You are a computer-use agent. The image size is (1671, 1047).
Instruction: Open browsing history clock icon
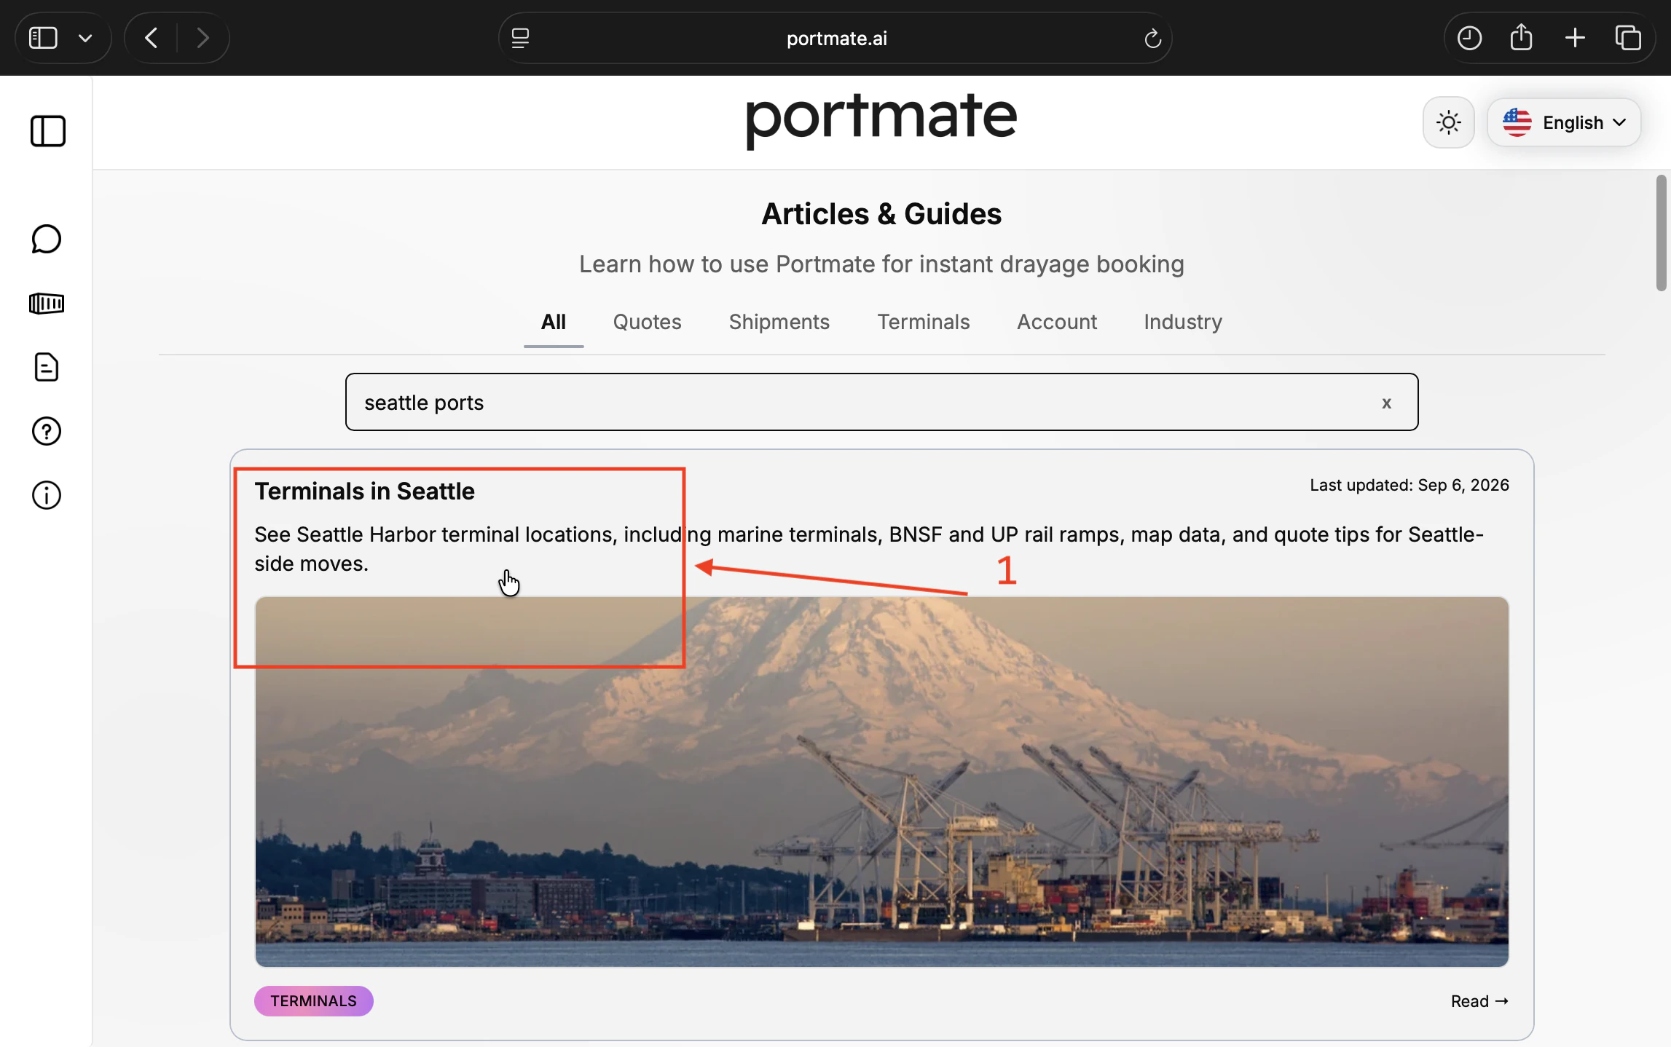tap(1469, 38)
